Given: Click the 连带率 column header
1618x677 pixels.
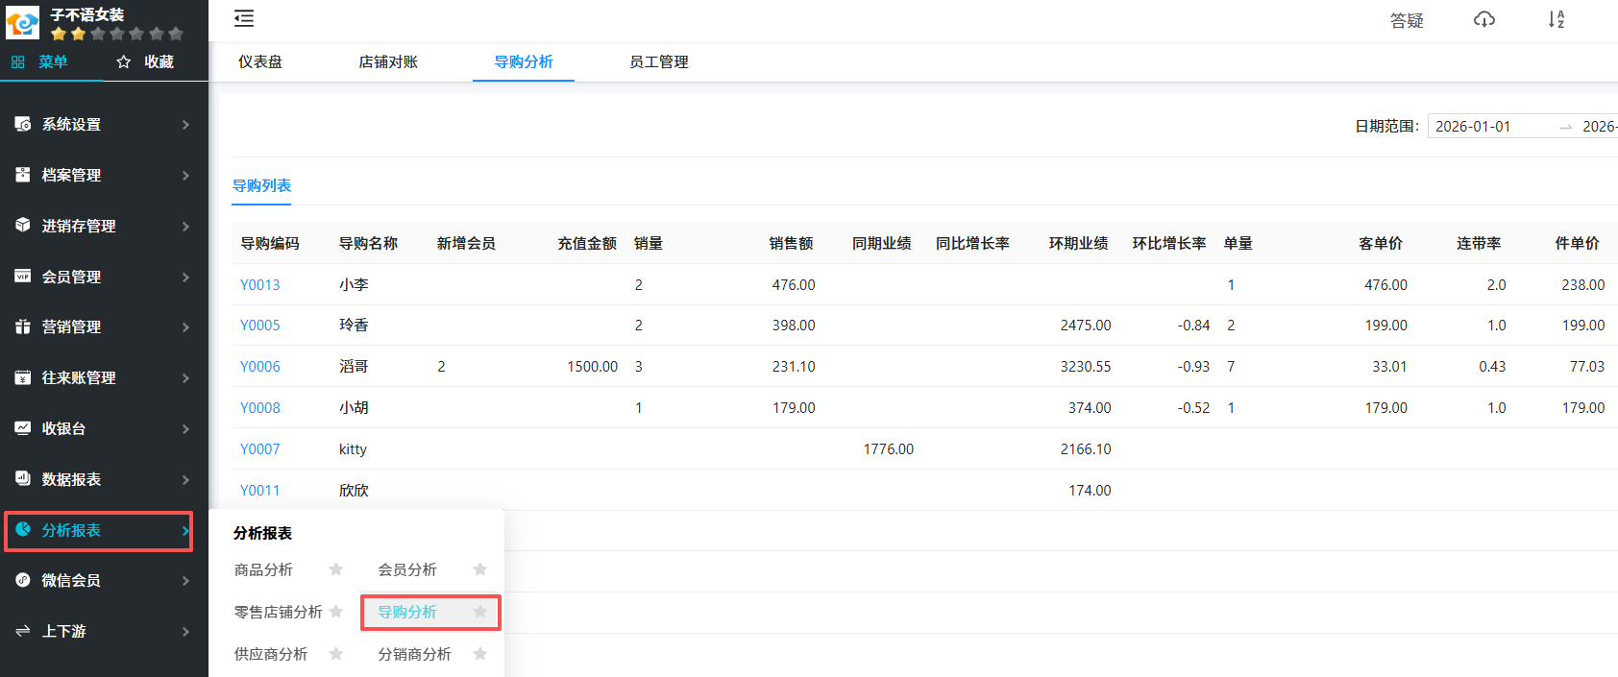Looking at the screenshot, I should pos(1479,243).
